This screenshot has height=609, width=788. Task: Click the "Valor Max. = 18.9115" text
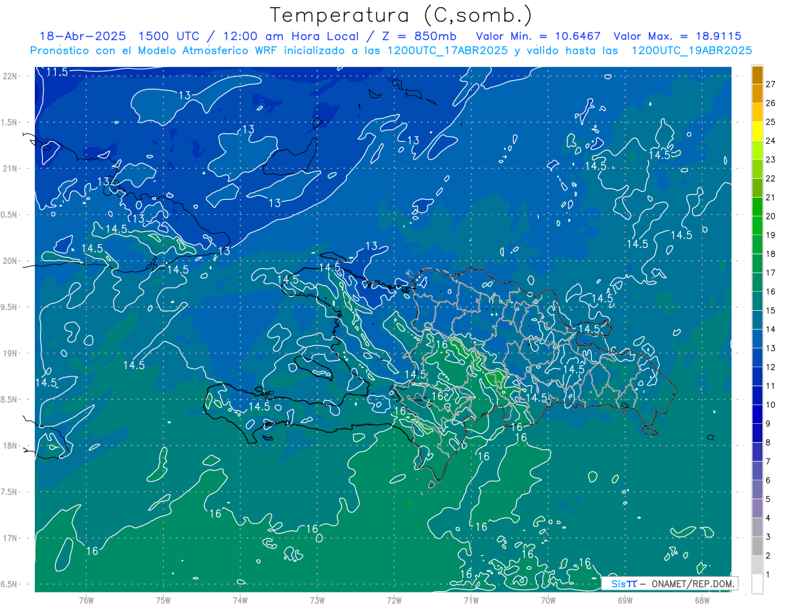(677, 36)
